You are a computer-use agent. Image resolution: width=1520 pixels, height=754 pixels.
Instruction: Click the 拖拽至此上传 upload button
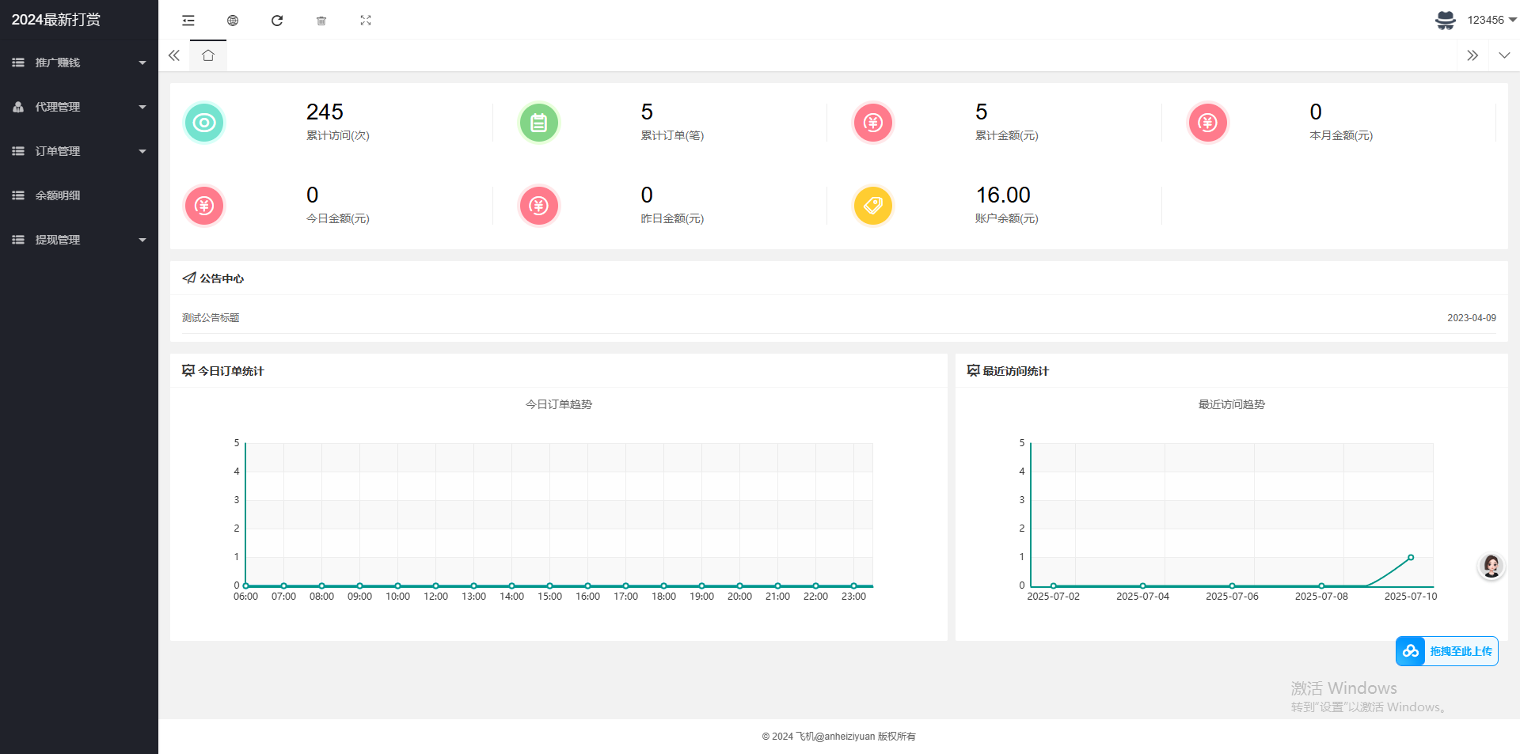(1446, 651)
